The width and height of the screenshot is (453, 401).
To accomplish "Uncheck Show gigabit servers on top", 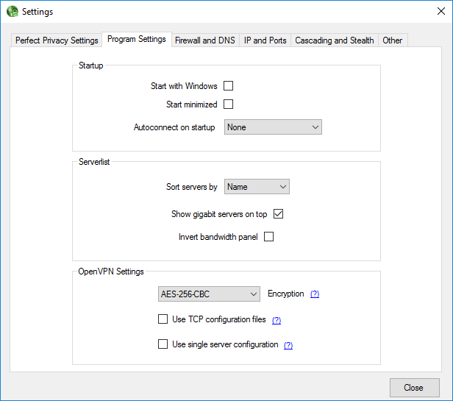I will pos(278,214).
